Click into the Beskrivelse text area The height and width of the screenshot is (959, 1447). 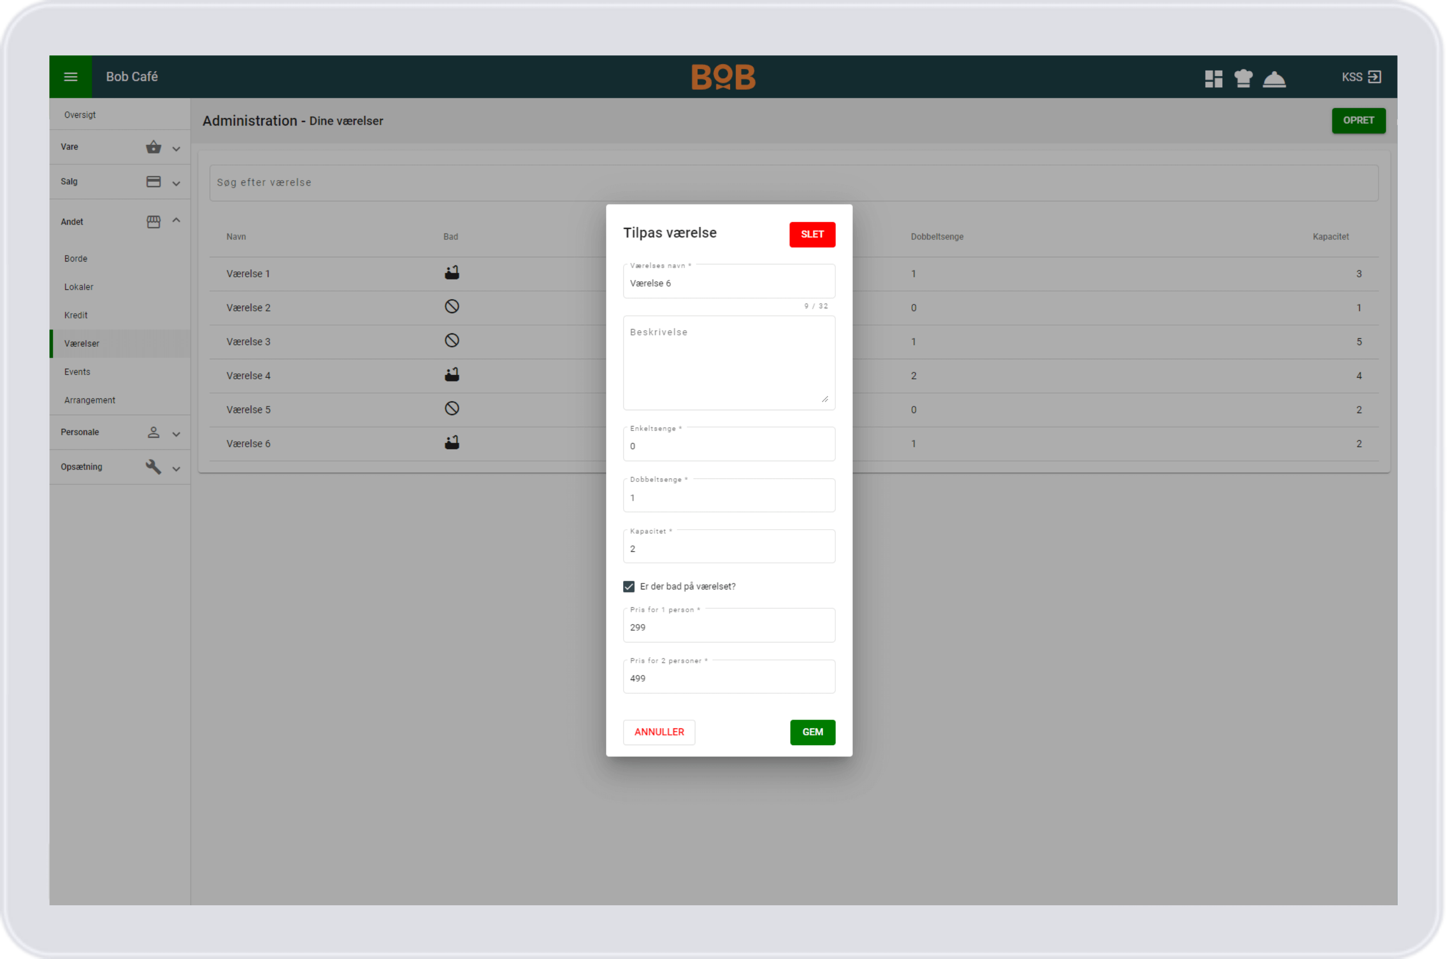(729, 363)
